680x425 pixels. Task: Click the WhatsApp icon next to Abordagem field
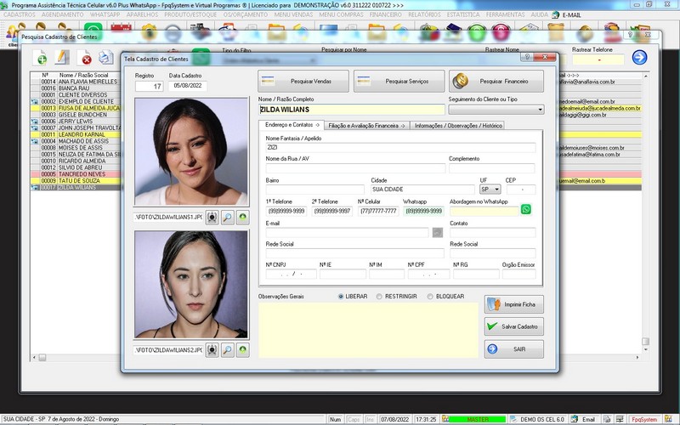pyautogui.click(x=525, y=210)
